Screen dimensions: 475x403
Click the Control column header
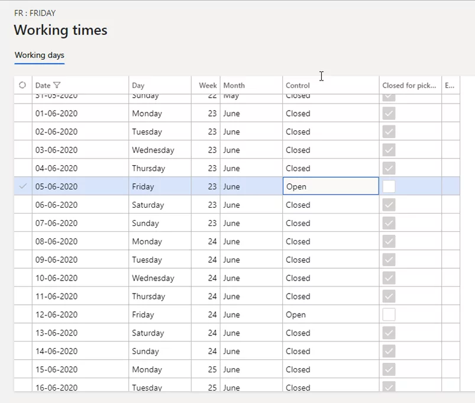[x=298, y=85]
